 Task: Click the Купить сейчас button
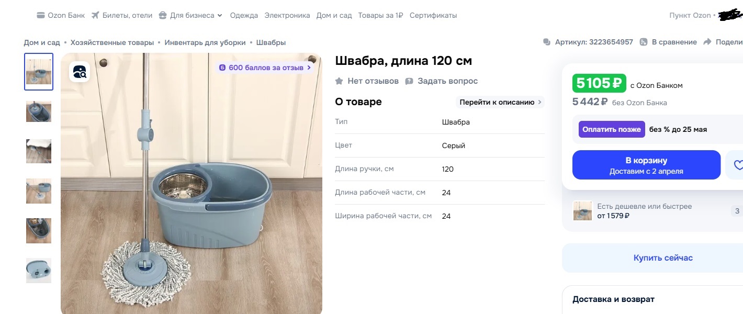tap(657, 258)
